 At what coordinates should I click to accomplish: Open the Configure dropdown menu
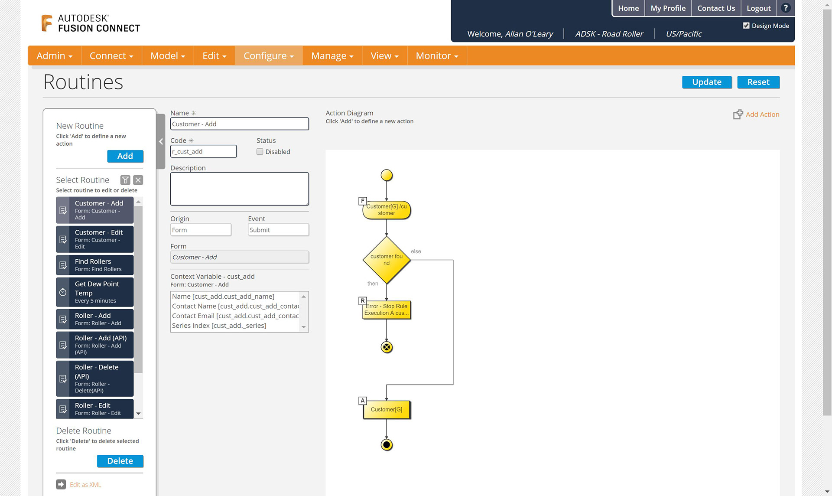268,56
